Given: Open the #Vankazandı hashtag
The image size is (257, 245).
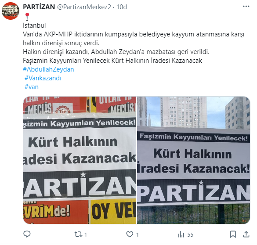Looking at the screenshot, I should [x=43, y=78].
